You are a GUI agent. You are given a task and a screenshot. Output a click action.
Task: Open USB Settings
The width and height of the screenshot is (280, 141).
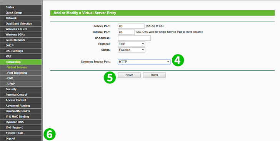tap(21, 51)
